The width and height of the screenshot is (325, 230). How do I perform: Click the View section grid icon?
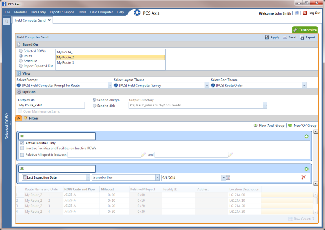tap(19, 73)
